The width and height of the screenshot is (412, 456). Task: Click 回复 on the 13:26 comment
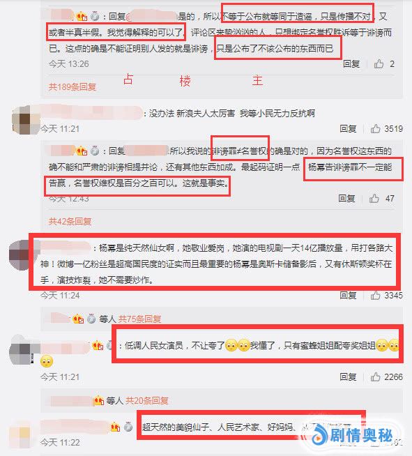tap(351, 63)
